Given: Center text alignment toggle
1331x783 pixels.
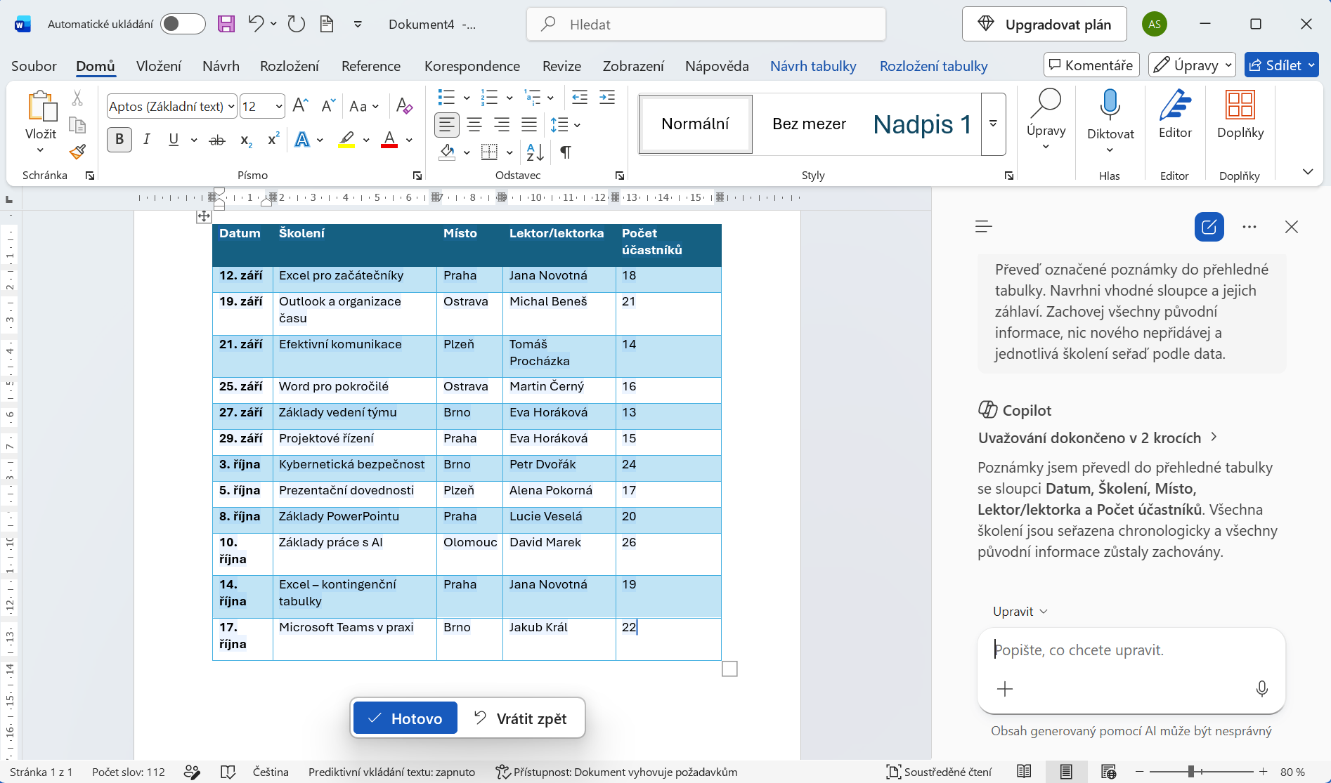Looking at the screenshot, I should (x=474, y=125).
